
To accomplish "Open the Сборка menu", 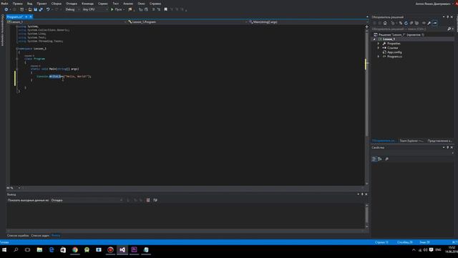I will tap(57, 4).
